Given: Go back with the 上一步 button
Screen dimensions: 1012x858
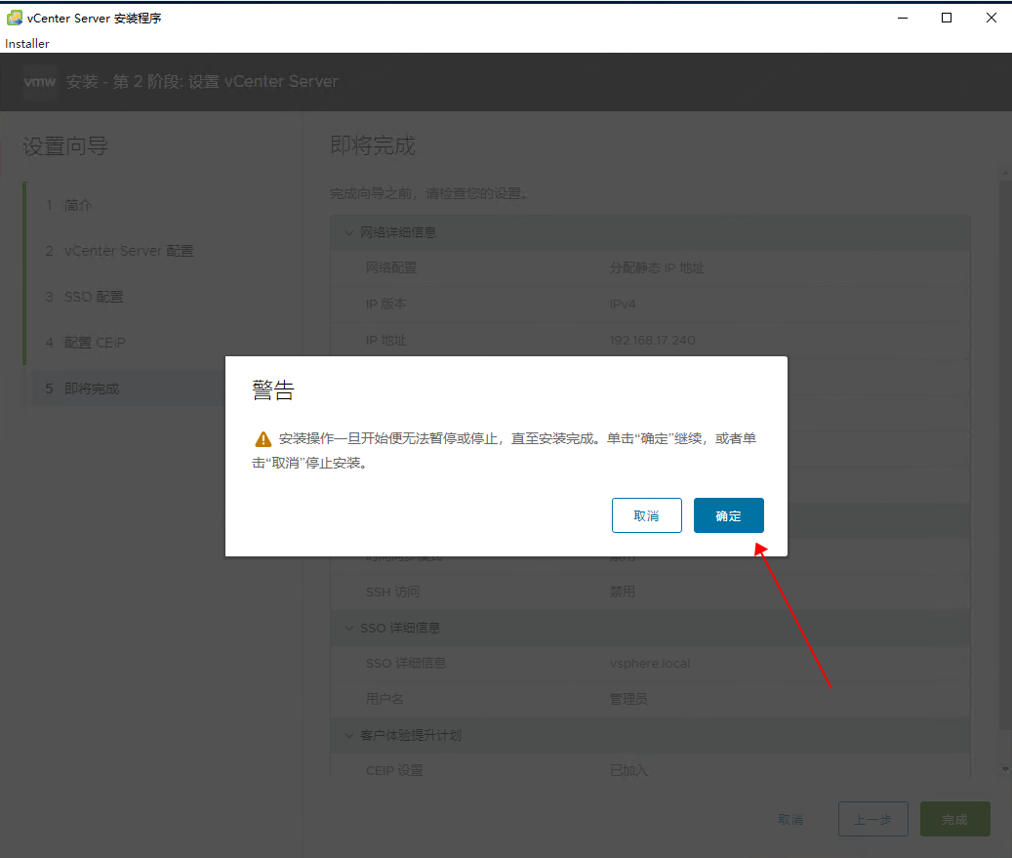Looking at the screenshot, I should (873, 819).
